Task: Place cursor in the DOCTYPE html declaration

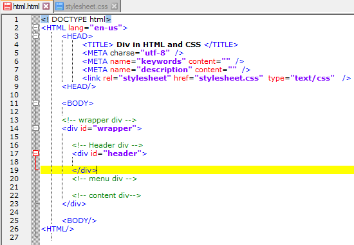Action: coord(76,19)
